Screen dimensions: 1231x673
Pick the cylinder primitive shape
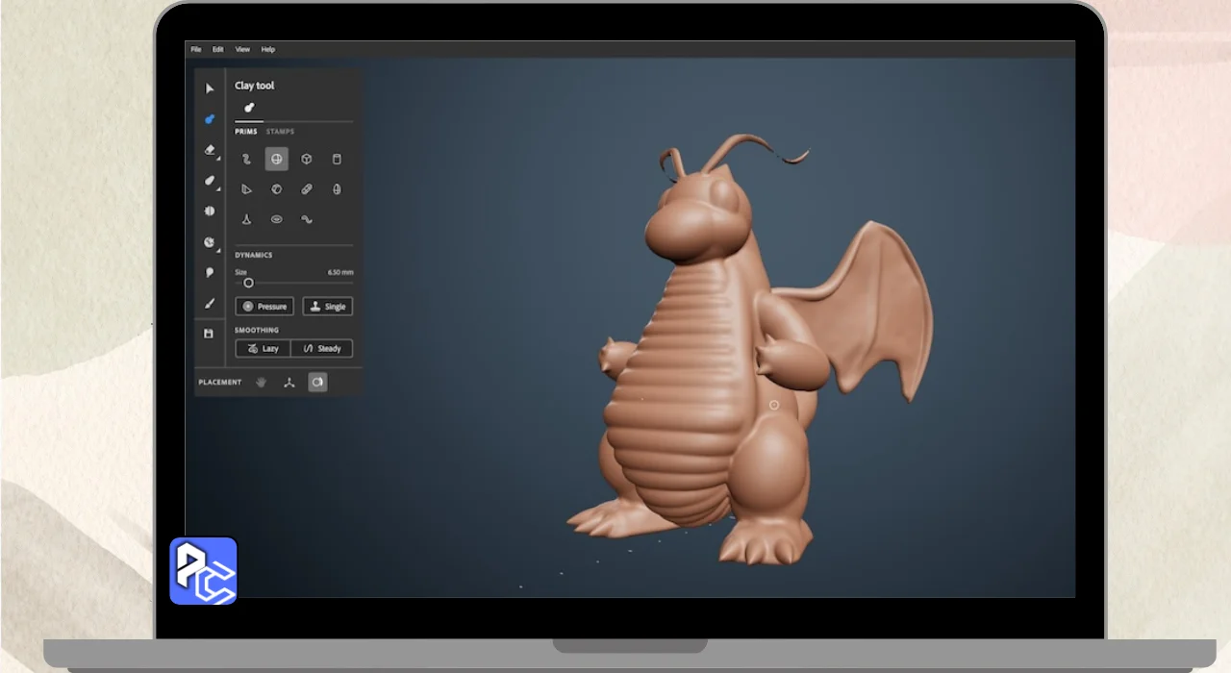coord(337,160)
